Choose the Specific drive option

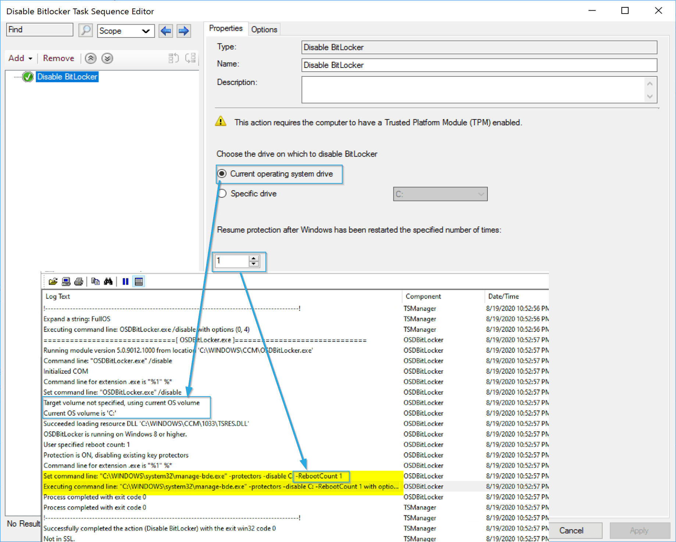[x=222, y=193]
